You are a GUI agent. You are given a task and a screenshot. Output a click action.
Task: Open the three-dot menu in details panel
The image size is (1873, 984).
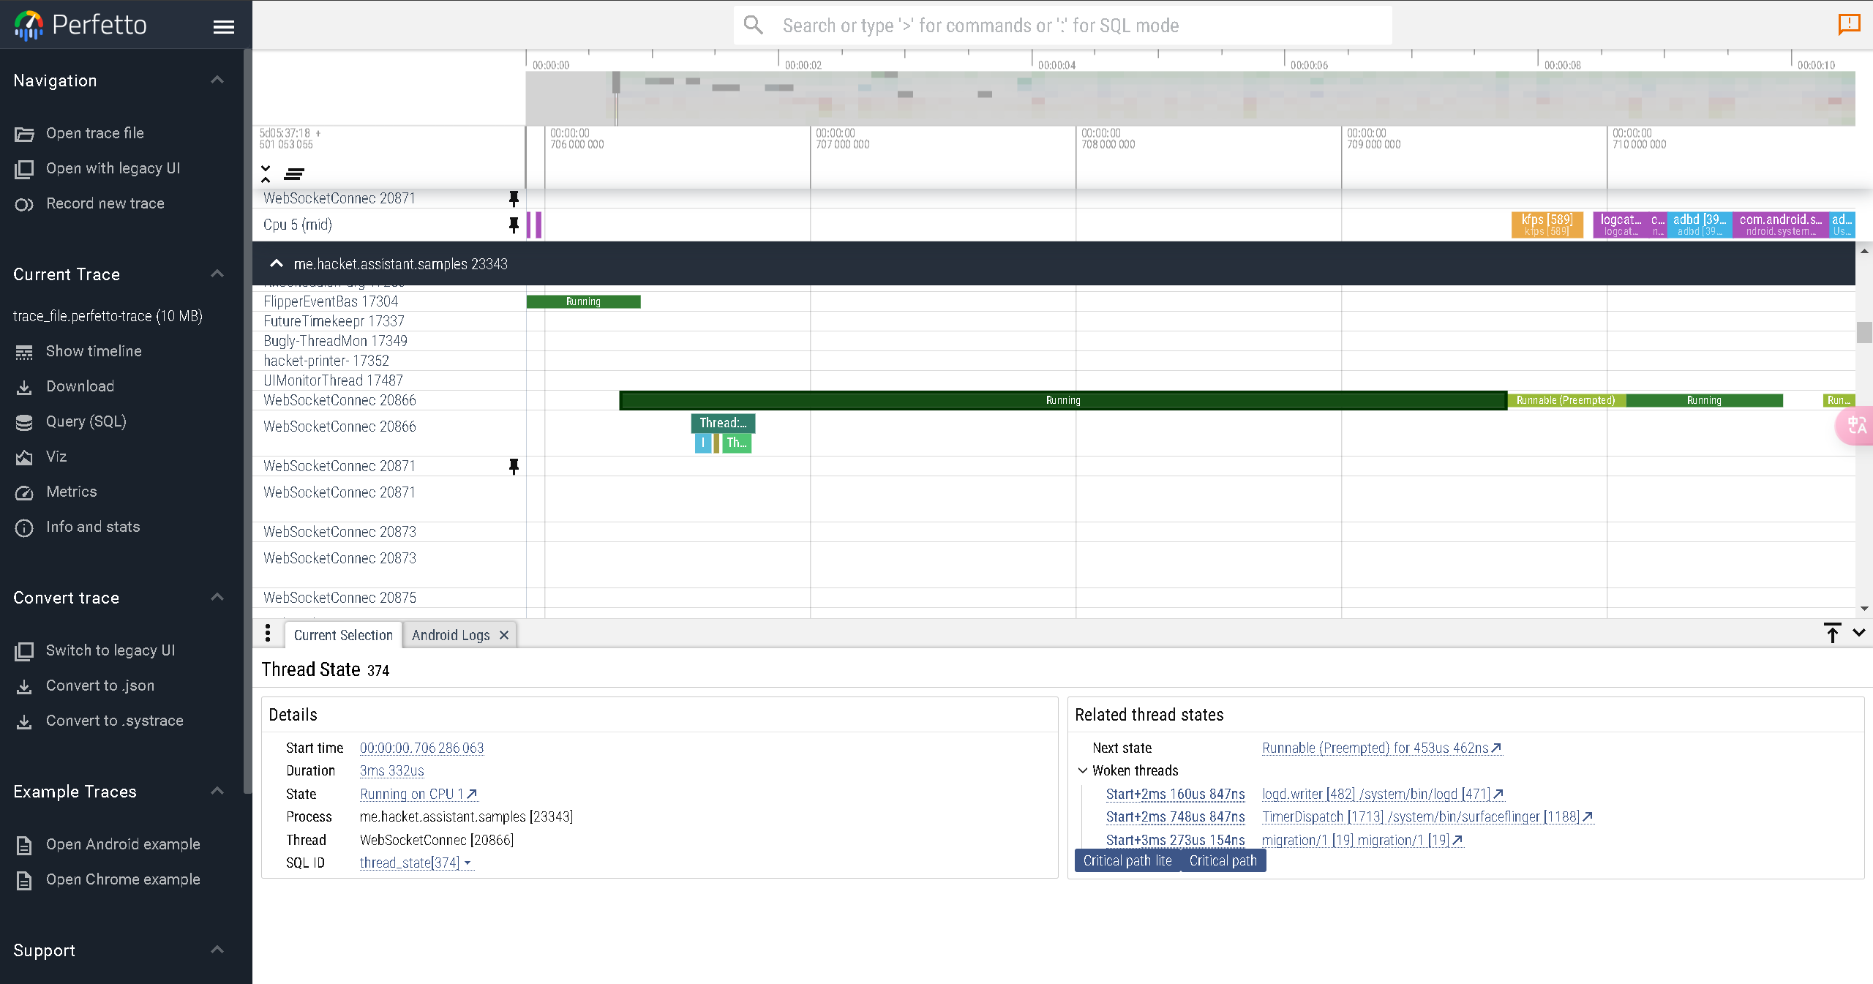(268, 634)
